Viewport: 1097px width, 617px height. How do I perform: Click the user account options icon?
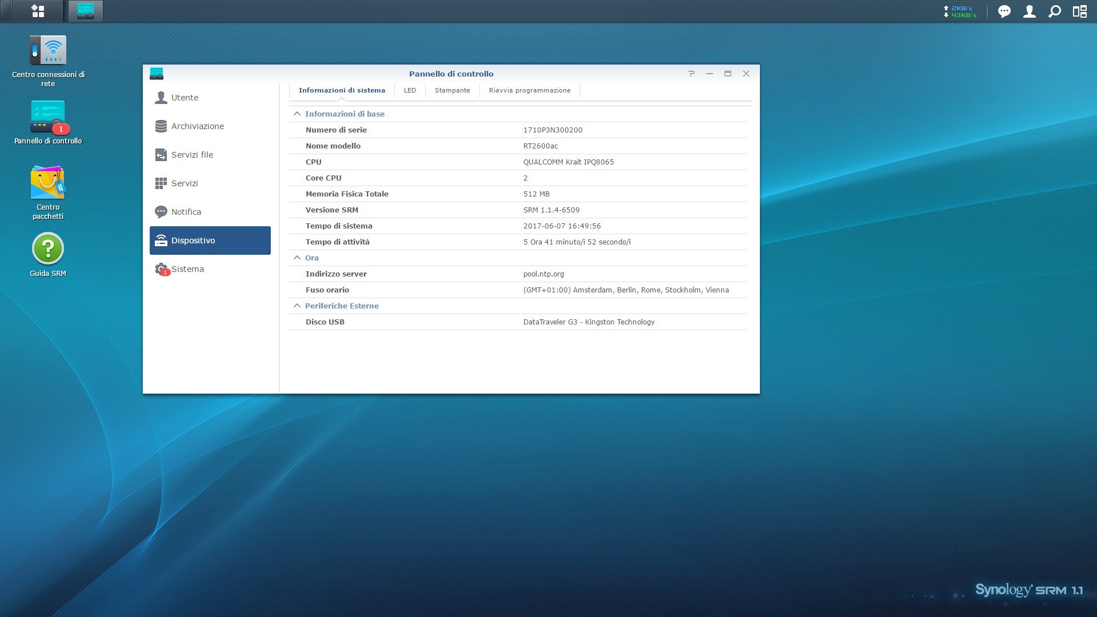pos(1029,11)
